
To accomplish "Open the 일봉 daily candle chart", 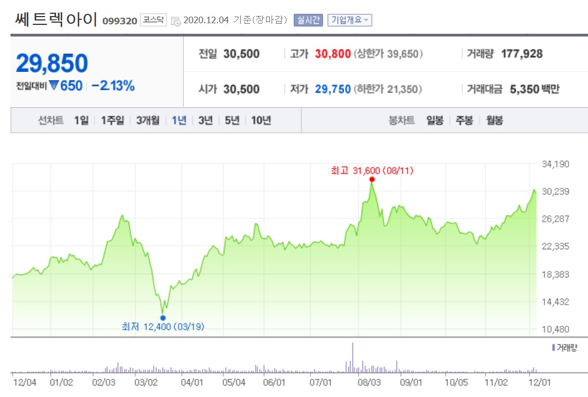I will (435, 121).
